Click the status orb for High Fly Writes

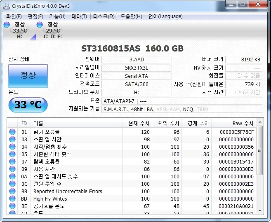pyautogui.click(x=12, y=199)
